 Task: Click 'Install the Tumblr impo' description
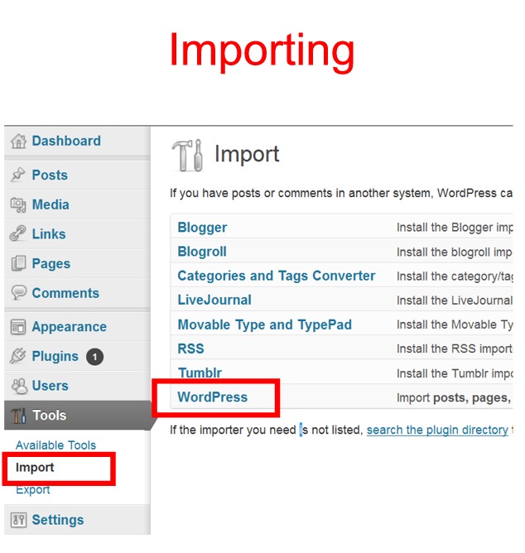coord(455,373)
